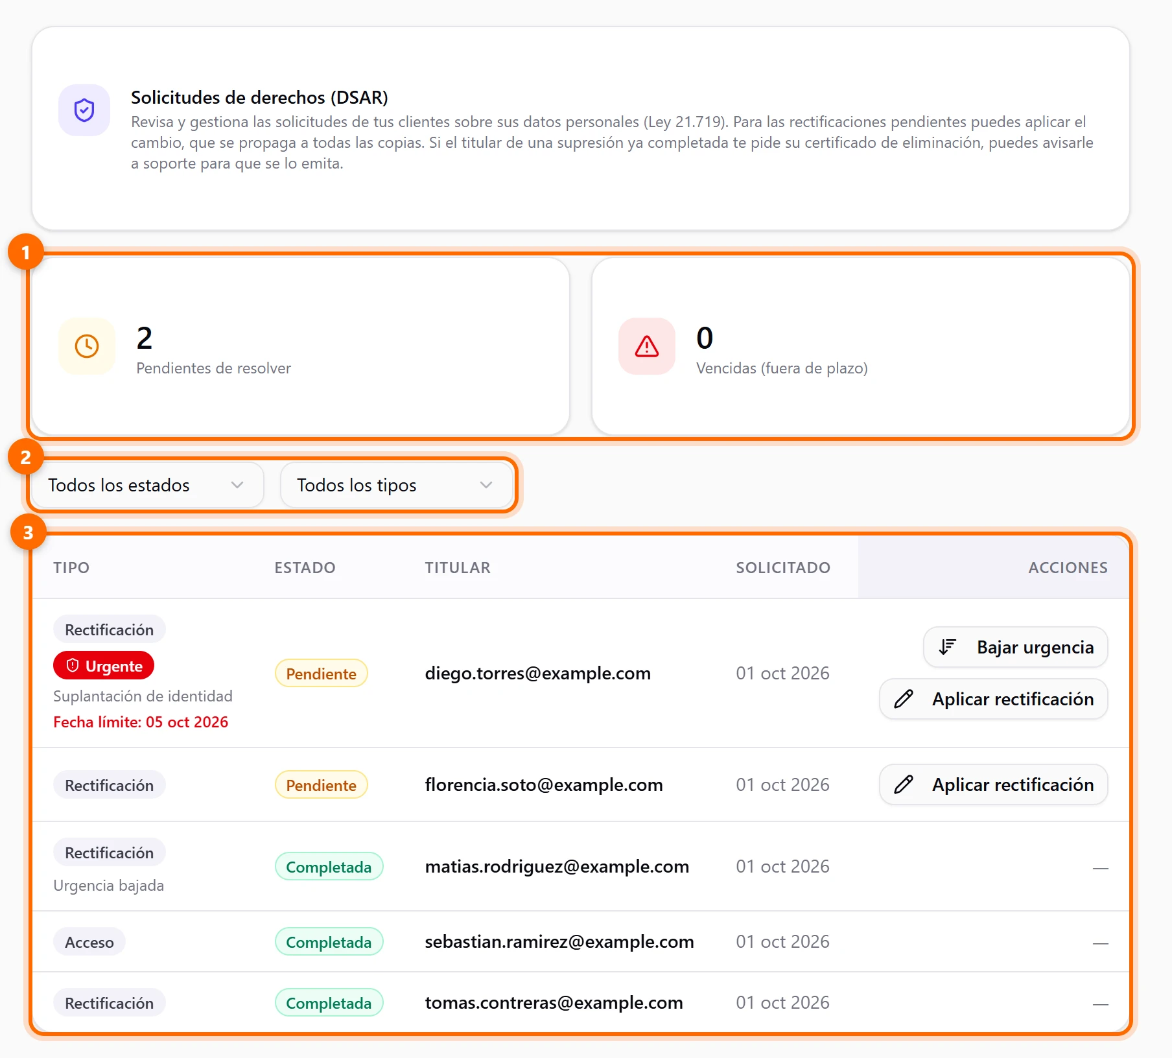Image resolution: width=1172 pixels, height=1058 pixels.
Task: Click the Suplantación de identidad note
Action: [143, 696]
